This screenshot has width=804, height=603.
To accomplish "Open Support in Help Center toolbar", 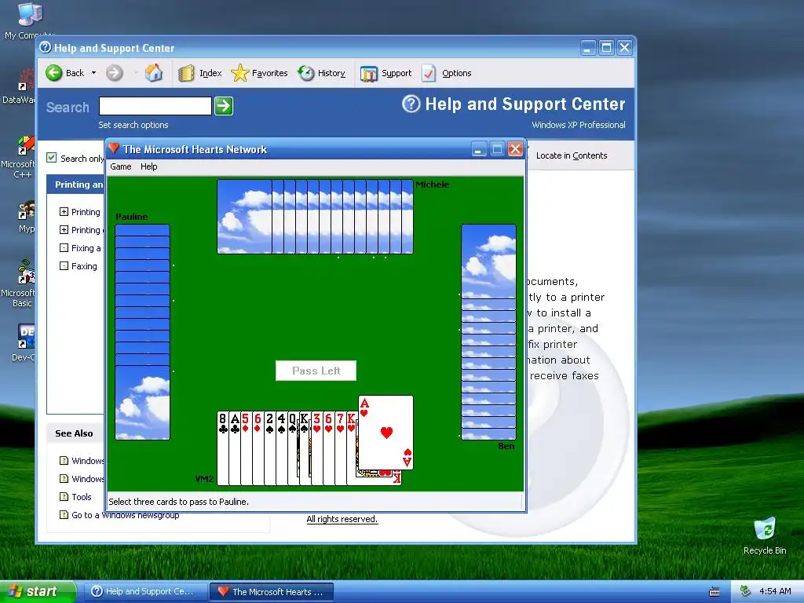I will pos(386,73).
